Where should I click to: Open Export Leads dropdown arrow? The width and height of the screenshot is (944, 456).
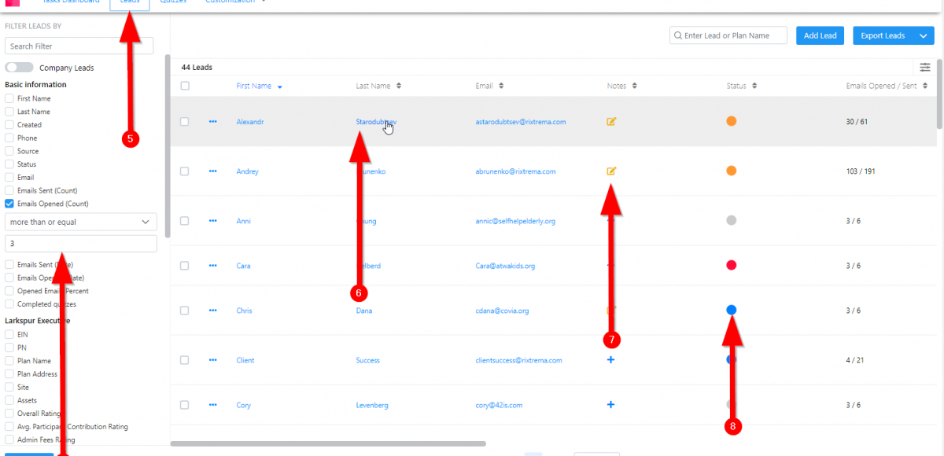923,36
